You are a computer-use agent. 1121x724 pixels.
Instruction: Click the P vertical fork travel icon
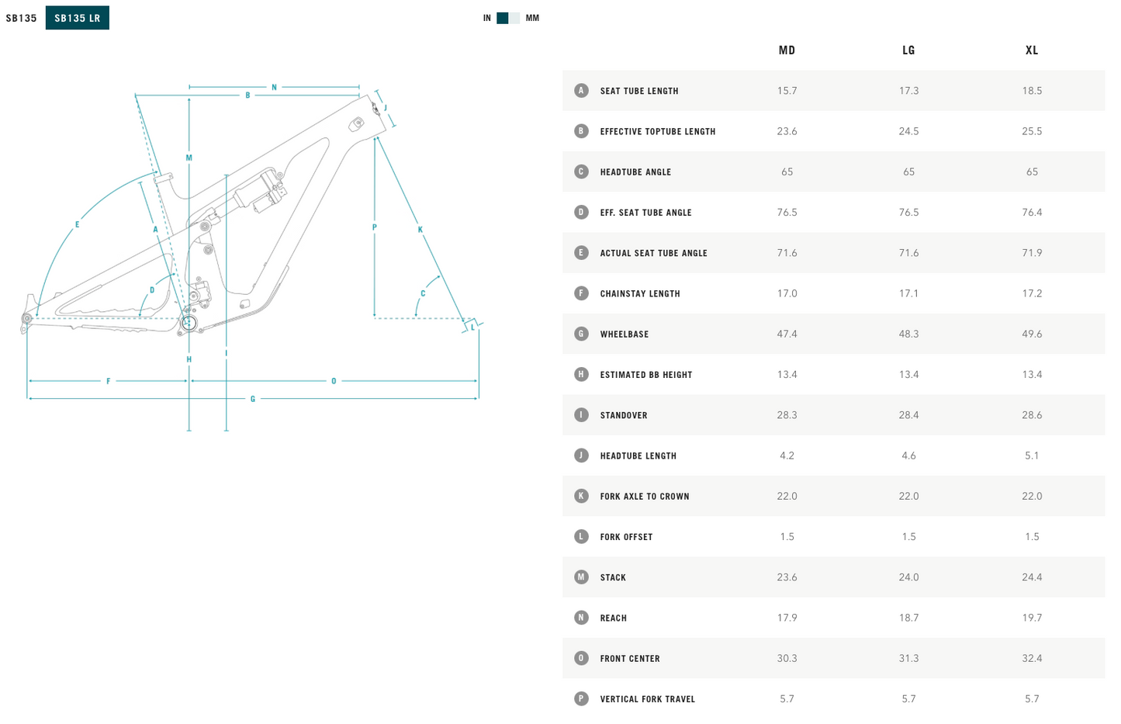581,698
